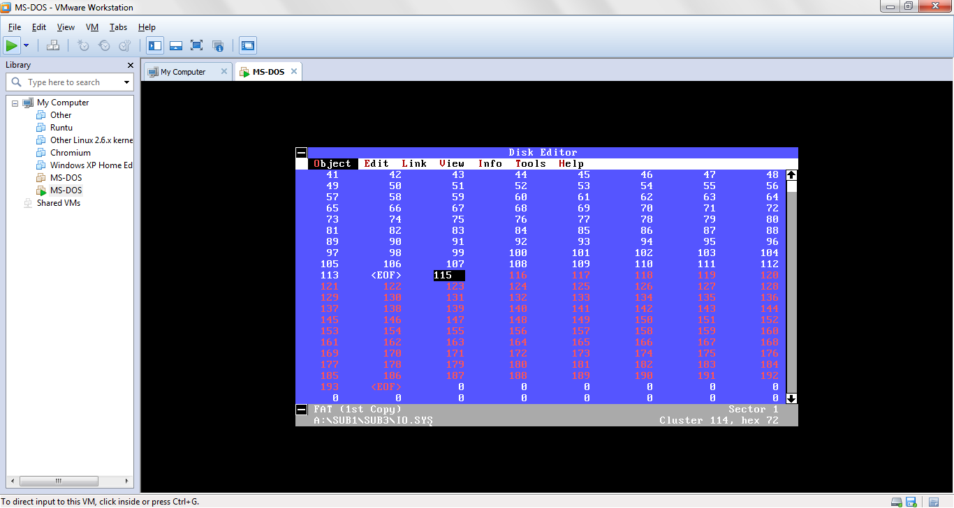This screenshot has width=954, height=508.
Task: Close the MS-DOS tab
Action: click(x=294, y=71)
